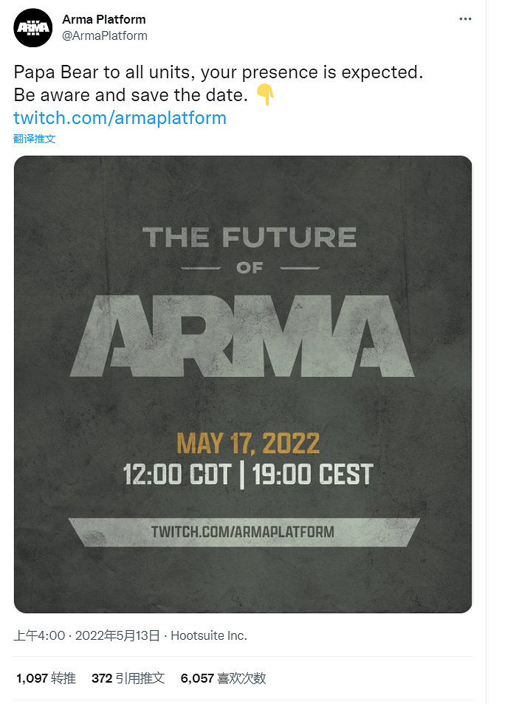Show the 6,057 喜欢次数 likes list
This screenshot has height=704, width=505.
pyautogui.click(x=223, y=678)
